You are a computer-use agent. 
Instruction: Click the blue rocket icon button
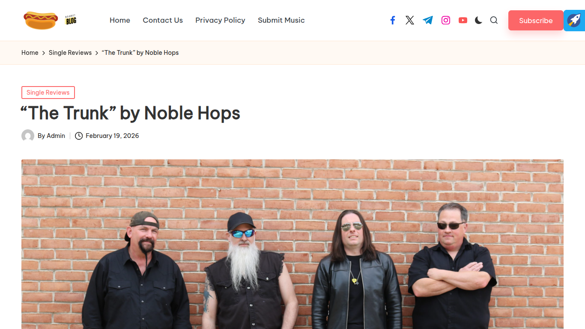[574, 21]
